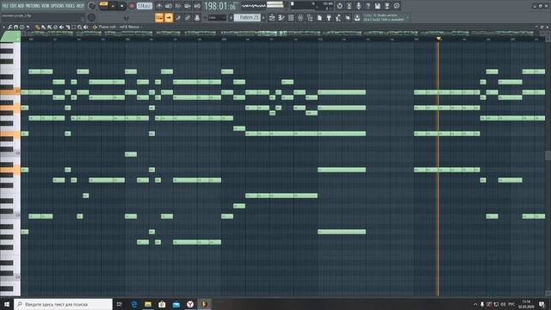Click the question mark help icon

[368, 6]
